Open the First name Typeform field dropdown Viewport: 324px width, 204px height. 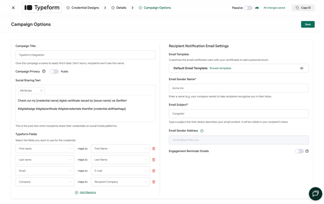tap(45, 149)
